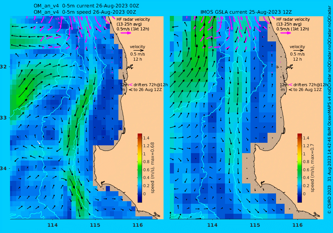
Task: Click the latitude label '33'
Action: tap(3, 118)
